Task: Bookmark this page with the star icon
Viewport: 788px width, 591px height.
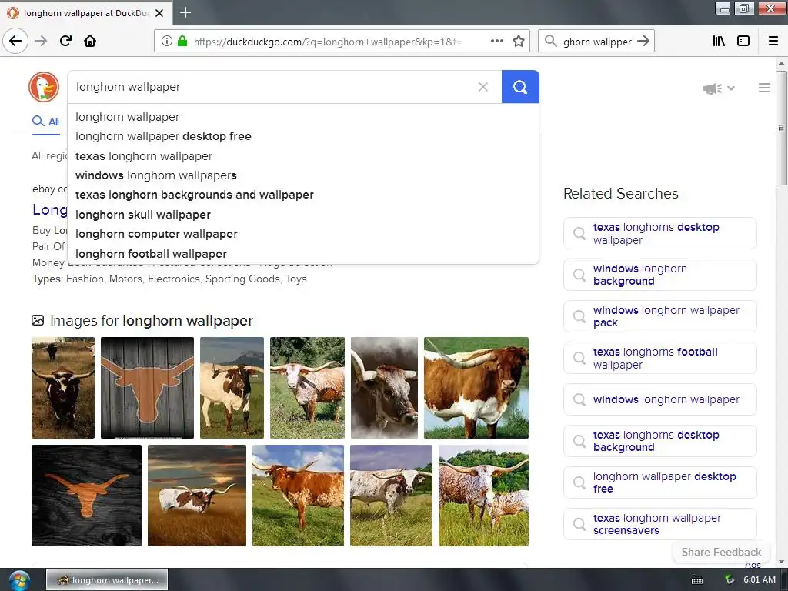Action: coord(519,42)
